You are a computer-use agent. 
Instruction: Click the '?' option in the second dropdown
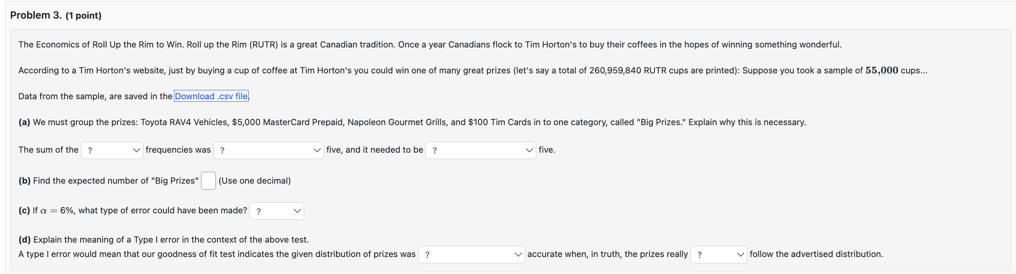[x=222, y=150]
